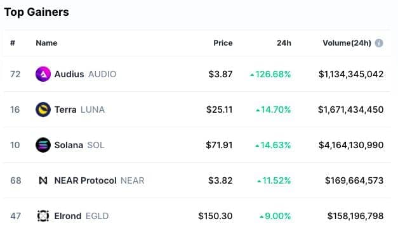This screenshot has height=233, width=398.
Task: Click Solana price $71.91
Action: click(x=219, y=145)
